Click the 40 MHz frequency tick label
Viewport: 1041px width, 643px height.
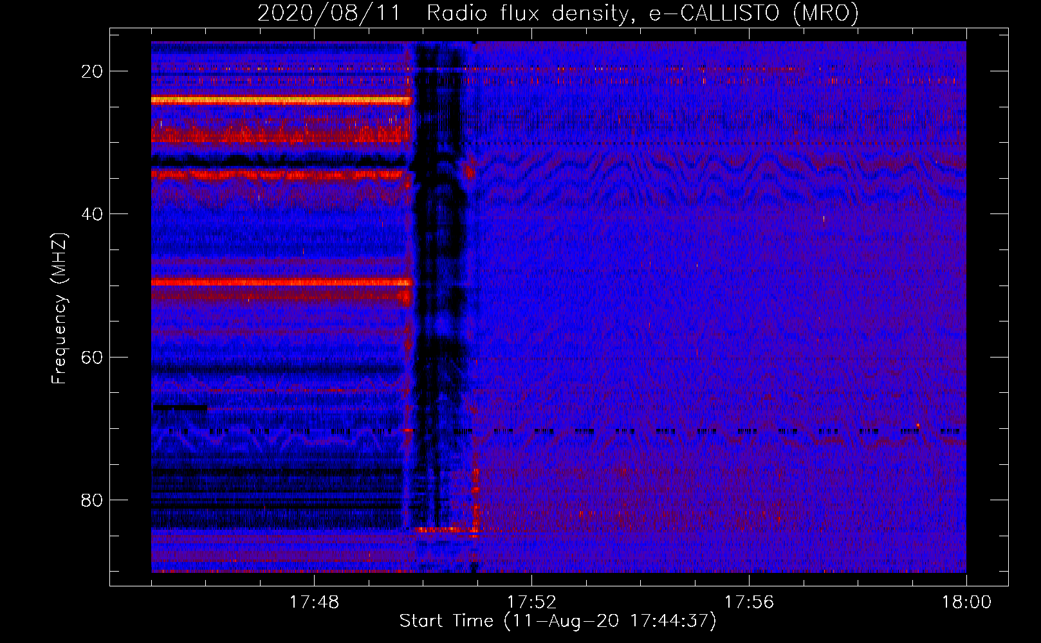pyautogui.click(x=92, y=214)
